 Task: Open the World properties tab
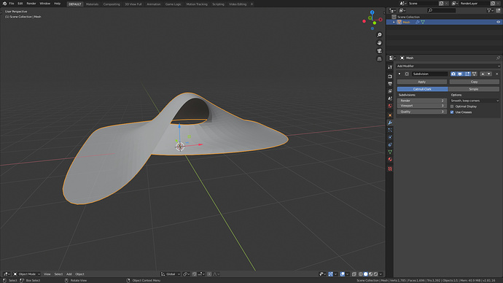[390, 106]
